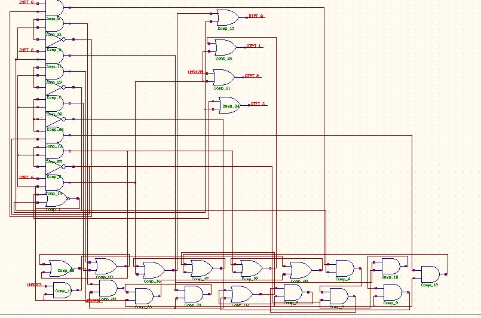Click the Comp_6 component label
The width and height of the screenshot is (481, 318).
point(54,50)
